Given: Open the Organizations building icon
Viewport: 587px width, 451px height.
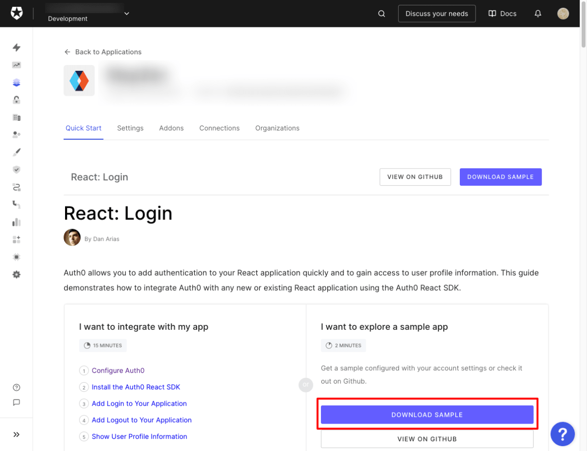Looking at the screenshot, I should coord(17,117).
